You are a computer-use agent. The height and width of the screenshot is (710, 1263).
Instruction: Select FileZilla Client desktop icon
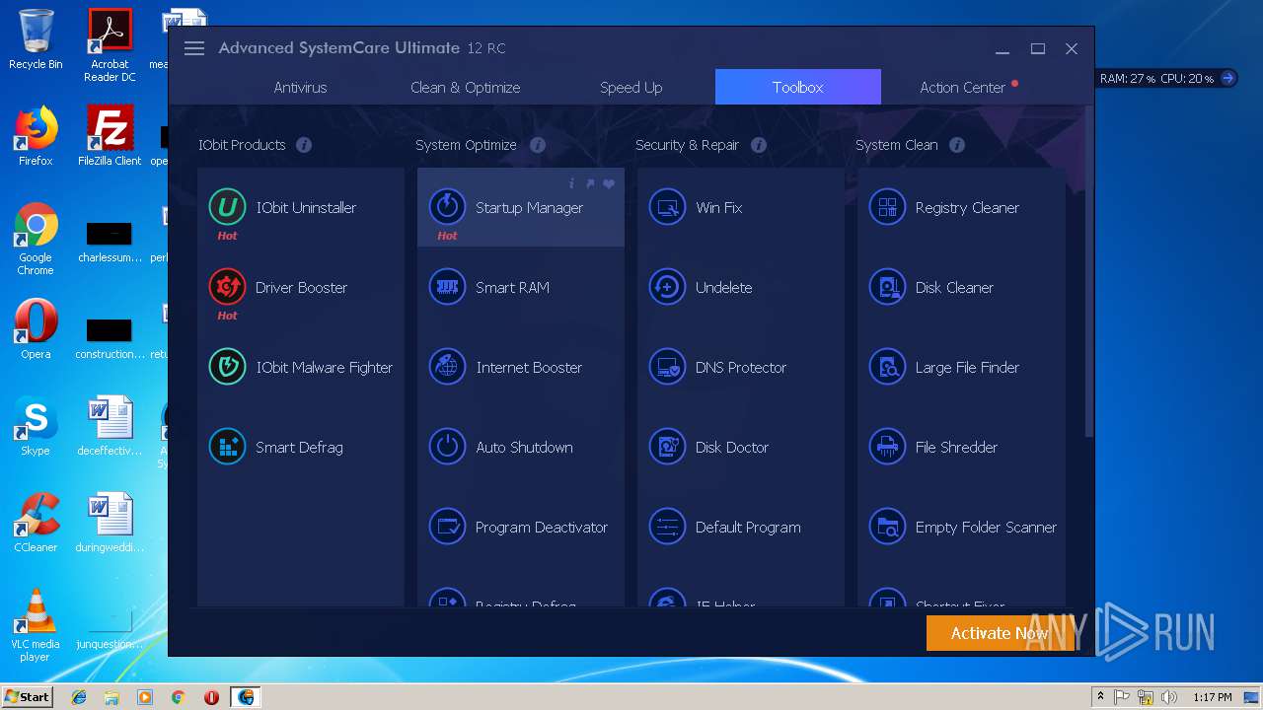[x=110, y=136]
